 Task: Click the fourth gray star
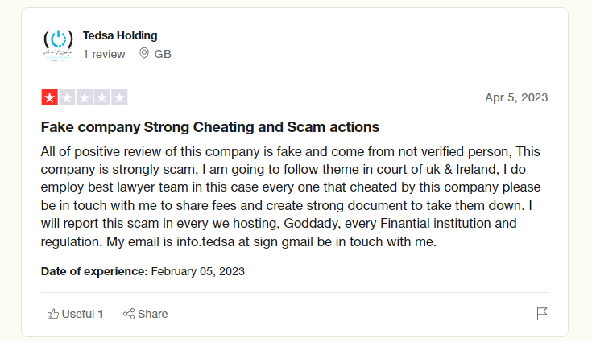tap(102, 98)
